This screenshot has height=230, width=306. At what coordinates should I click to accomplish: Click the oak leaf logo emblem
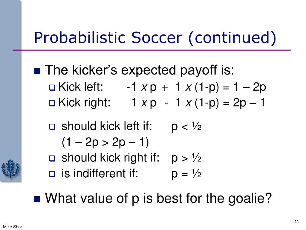tap(10, 169)
